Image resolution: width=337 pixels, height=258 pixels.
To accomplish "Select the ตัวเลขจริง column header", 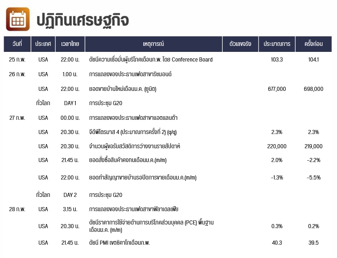I will pos(240,44).
